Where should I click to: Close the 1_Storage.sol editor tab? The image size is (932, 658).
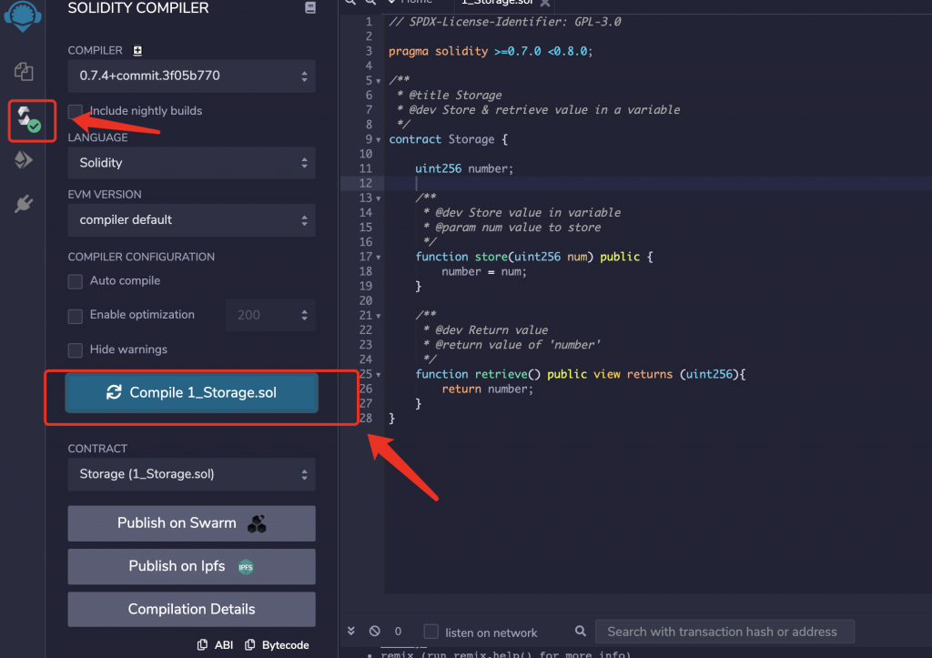click(x=545, y=3)
